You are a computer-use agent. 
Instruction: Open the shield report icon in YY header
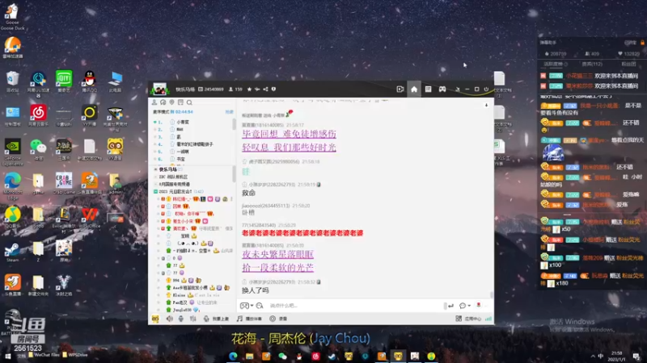click(273, 90)
